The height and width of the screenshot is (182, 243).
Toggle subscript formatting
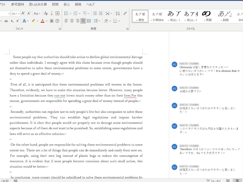(x=12, y=21)
